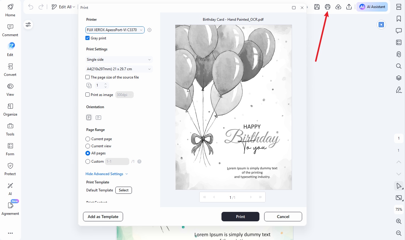Open the 300dpi resolution dropdown
Viewport: 405px width, 240px height.
click(x=125, y=95)
